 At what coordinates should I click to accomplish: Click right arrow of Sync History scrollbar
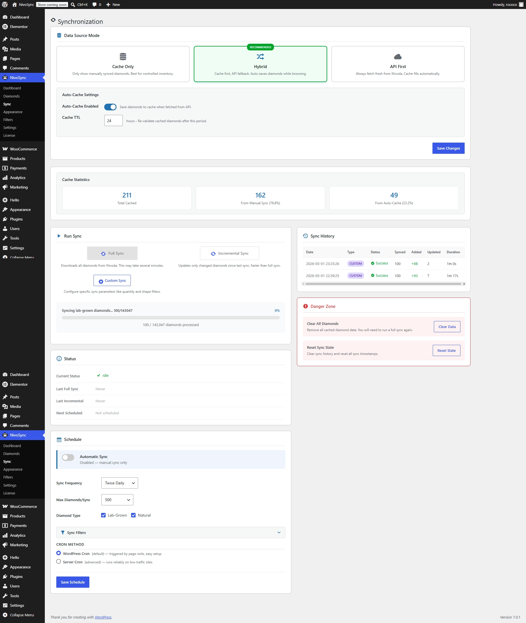[464, 283]
